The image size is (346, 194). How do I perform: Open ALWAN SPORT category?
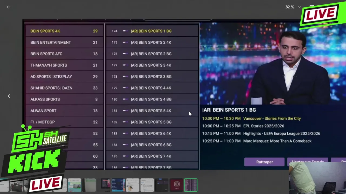click(64, 110)
